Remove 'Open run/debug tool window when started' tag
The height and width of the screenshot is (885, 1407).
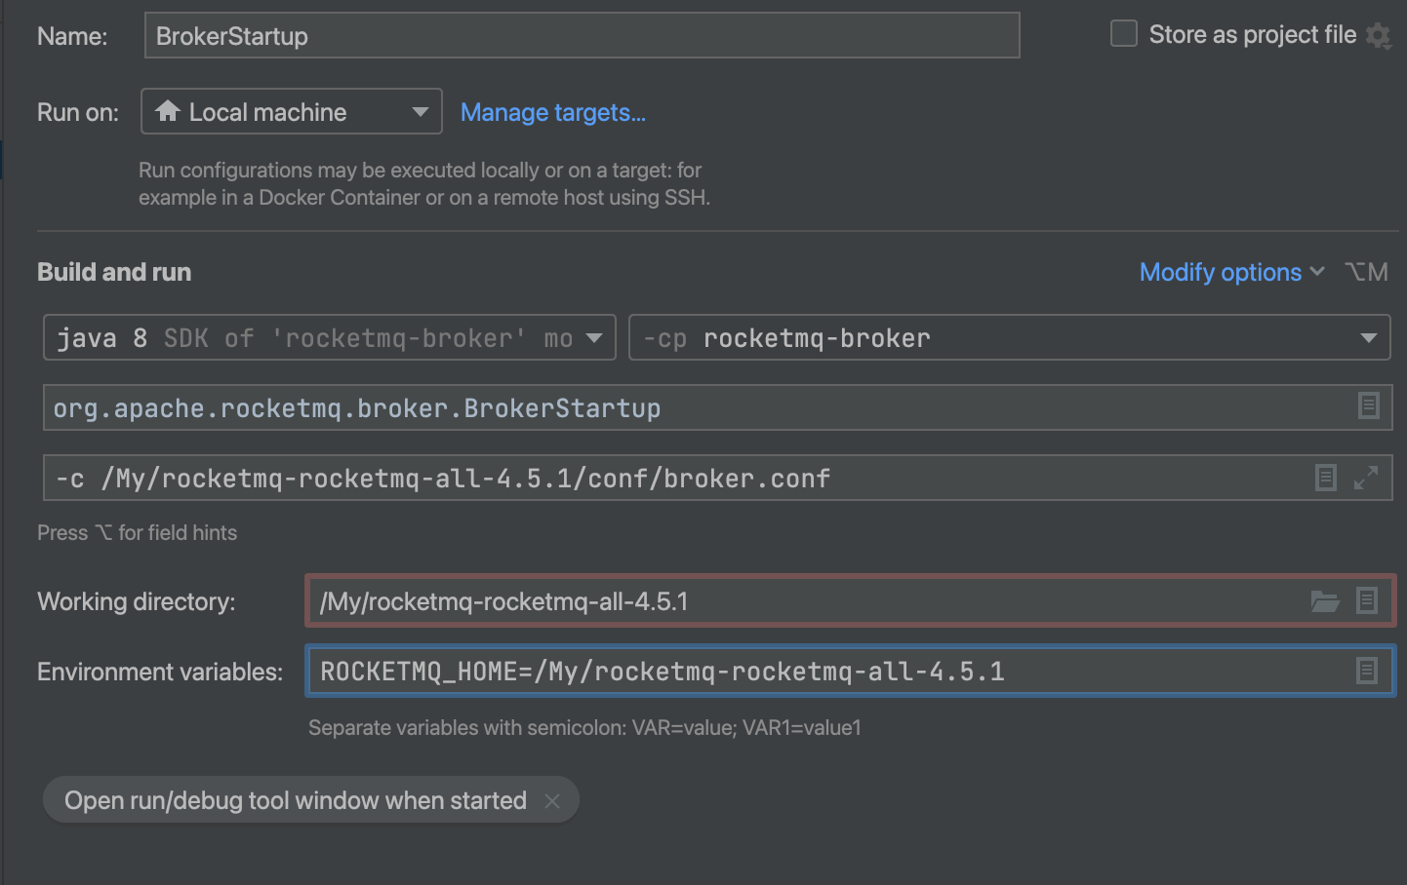552,800
